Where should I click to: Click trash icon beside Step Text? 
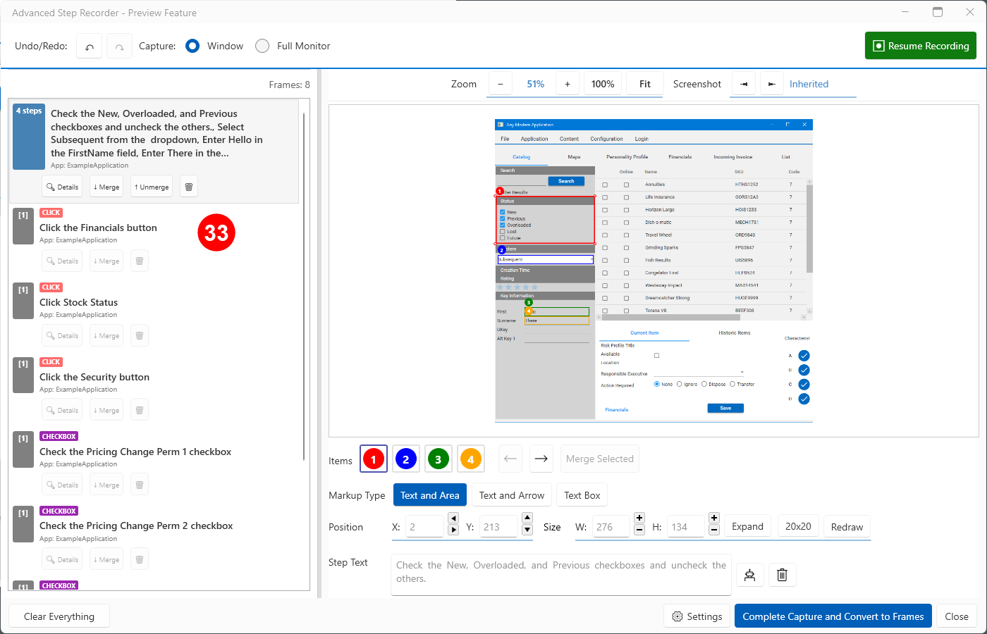[x=782, y=575]
